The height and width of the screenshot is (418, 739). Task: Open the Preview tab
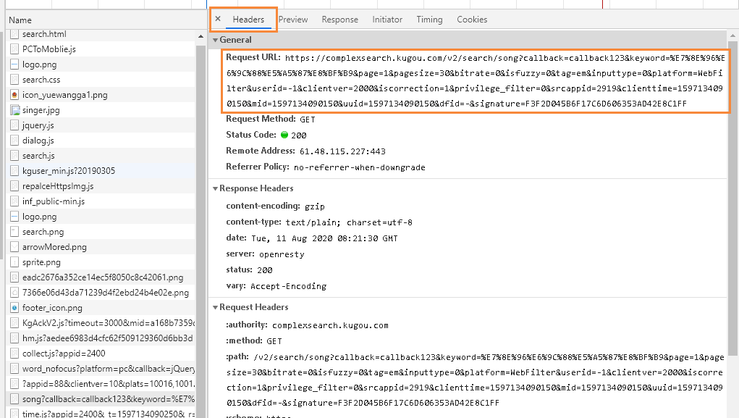pyautogui.click(x=292, y=20)
